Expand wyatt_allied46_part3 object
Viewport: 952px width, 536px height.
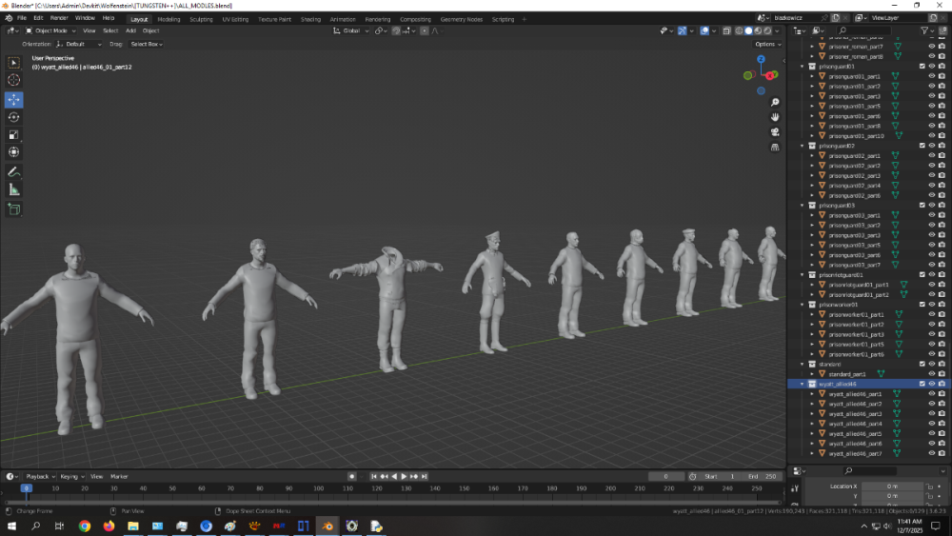point(812,414)
